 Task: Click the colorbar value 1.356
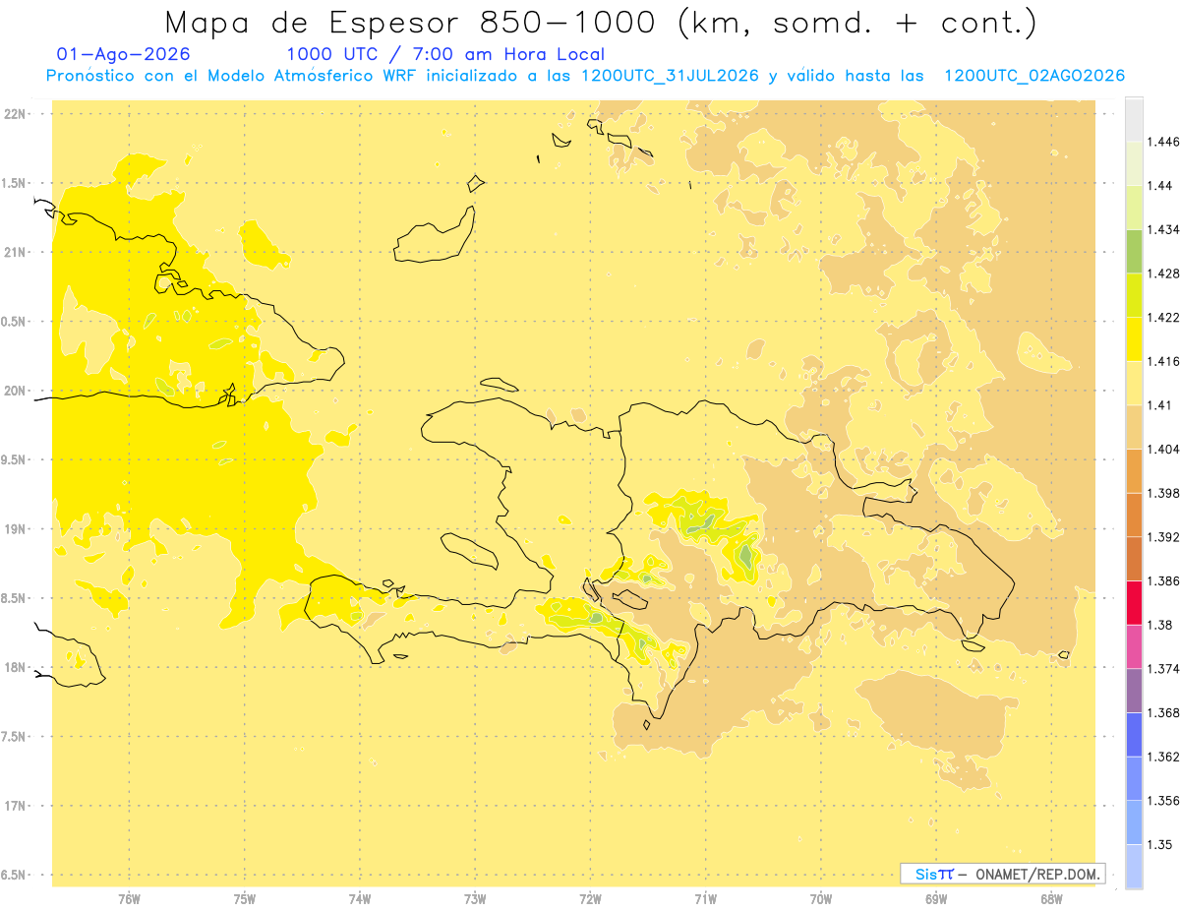tap(1165, 801)
